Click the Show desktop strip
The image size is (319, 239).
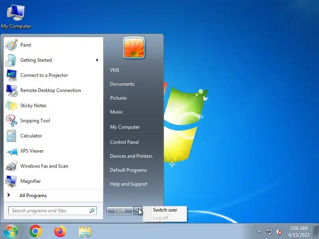point(316,231)
